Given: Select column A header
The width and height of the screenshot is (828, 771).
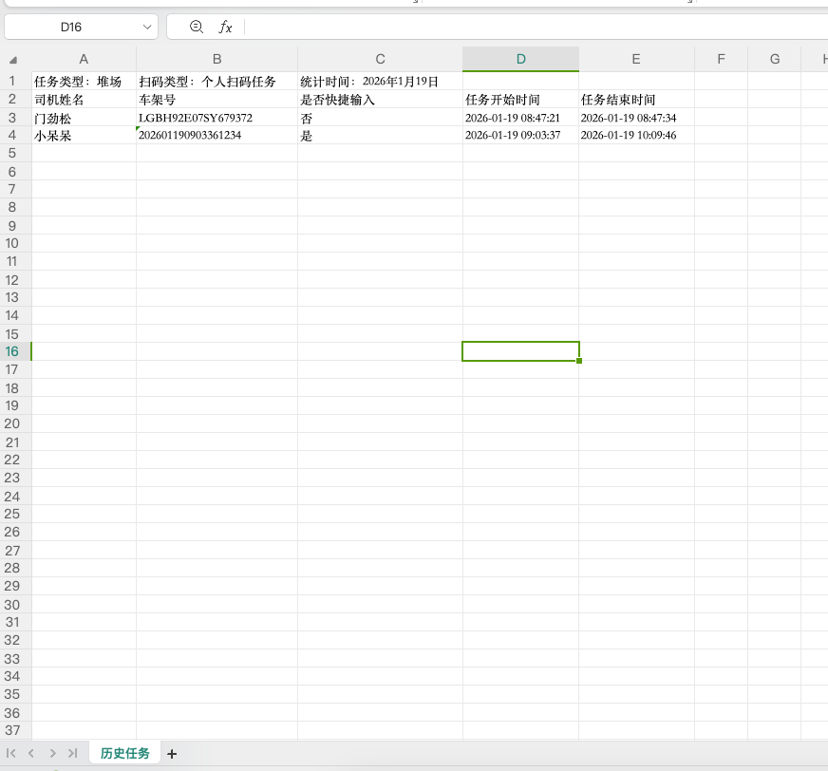Looking at the screenshot, I should click(84, 59).
